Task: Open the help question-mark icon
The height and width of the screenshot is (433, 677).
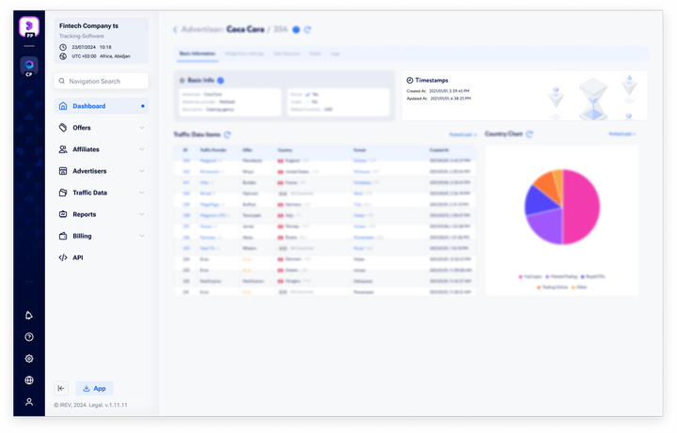Action: [x=29, y=337]
